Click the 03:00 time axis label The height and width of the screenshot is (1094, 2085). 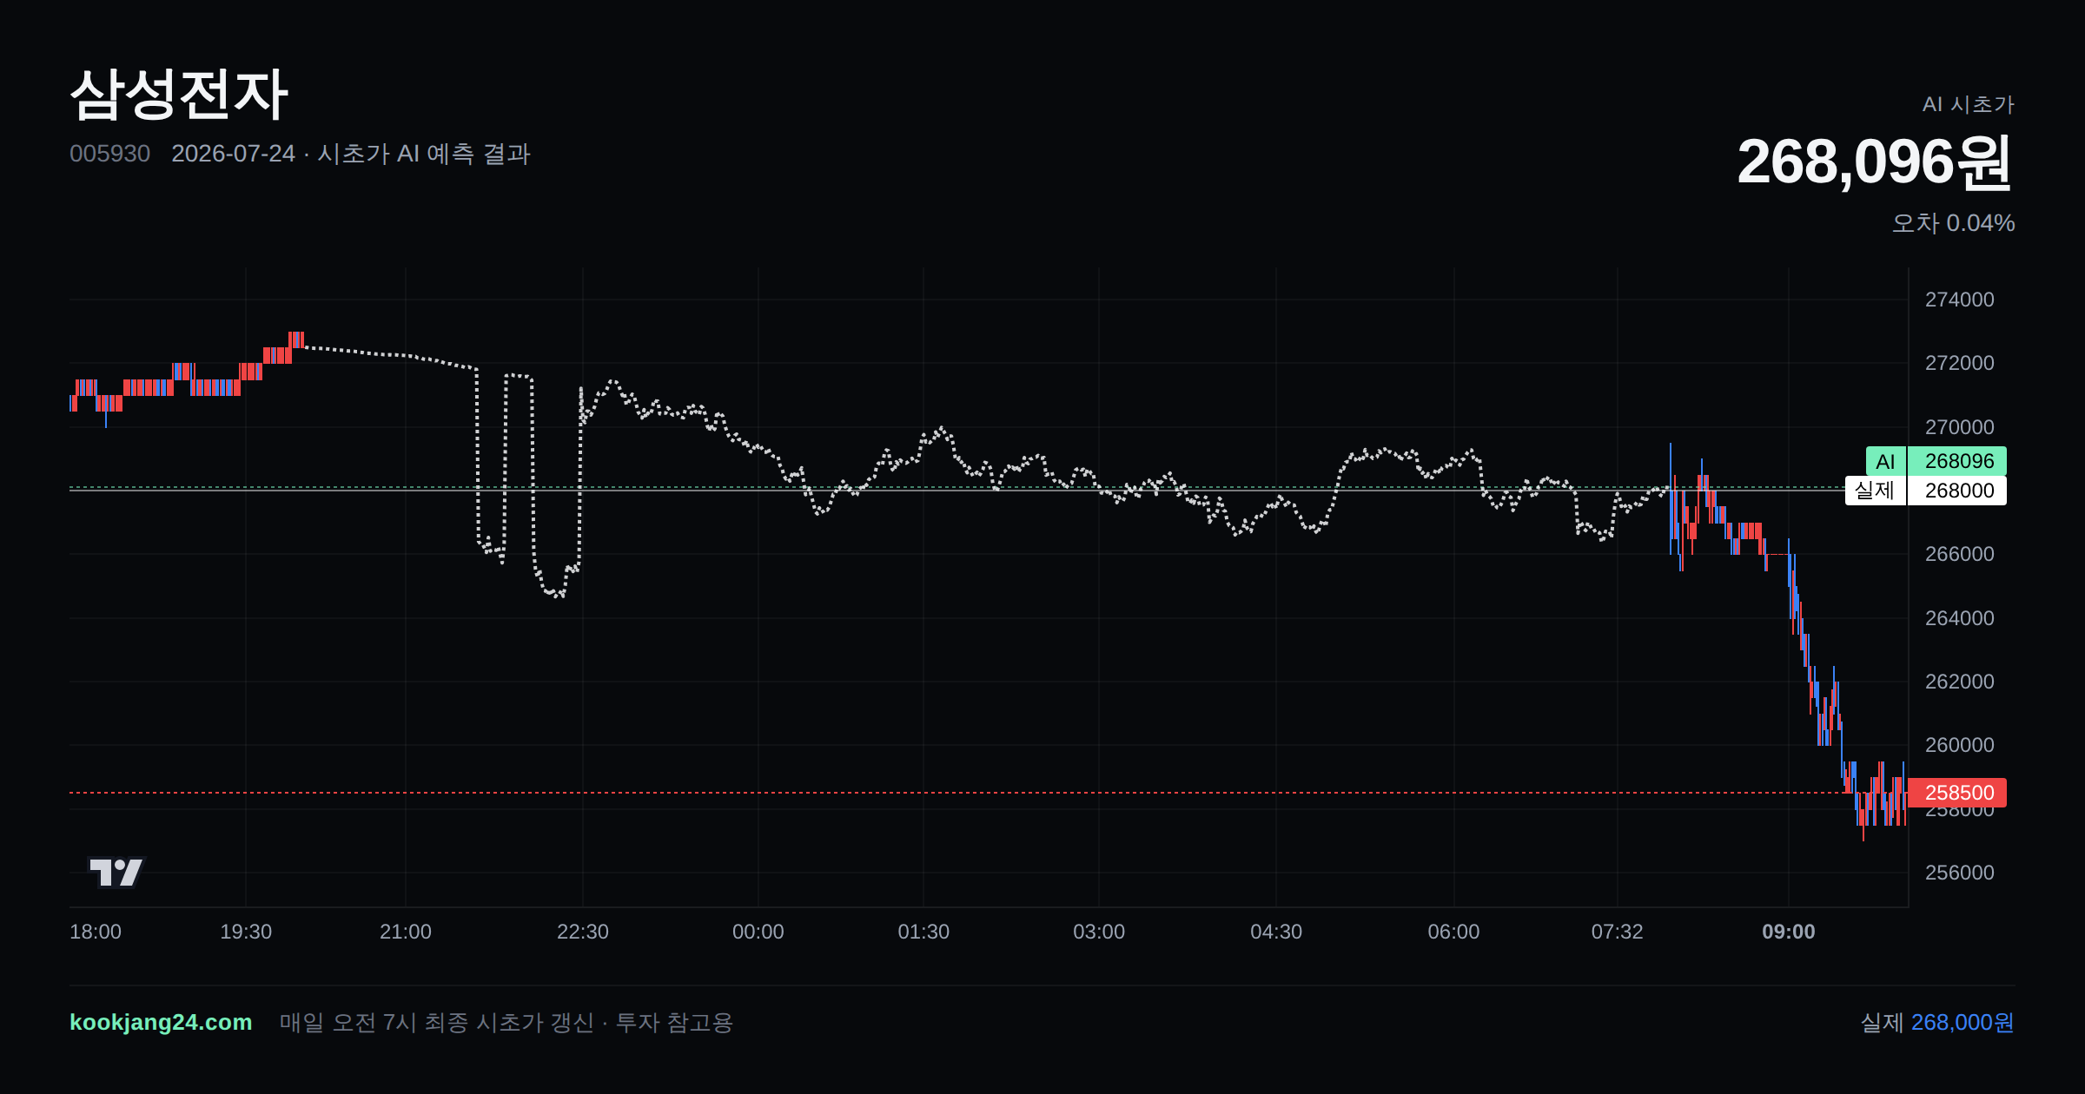point(1099,932)
